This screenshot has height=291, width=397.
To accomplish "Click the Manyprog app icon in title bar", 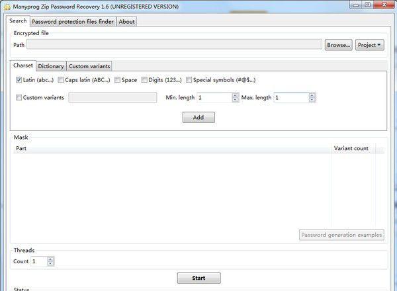I will click(x=7, y=7).
